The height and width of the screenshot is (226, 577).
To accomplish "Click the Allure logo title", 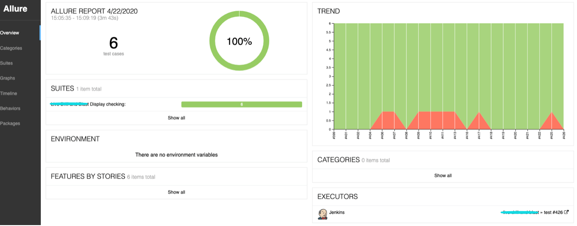I will click(x=15, y=9).
